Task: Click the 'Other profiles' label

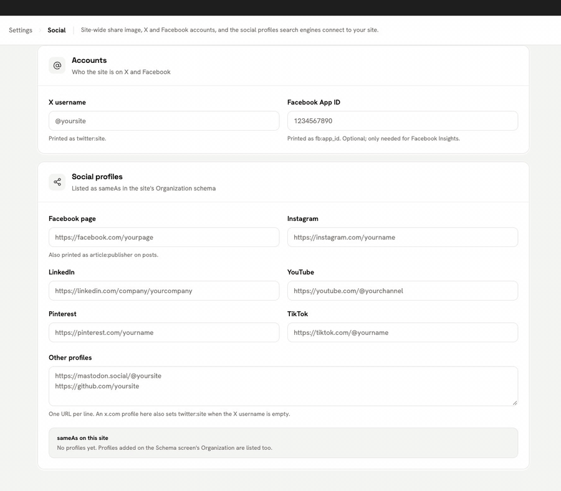Action: [70, 358]
